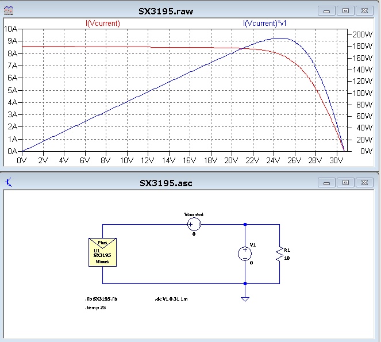Close the SX3195.asc window
The width and height of the screenshot is (381, 342).
pos(364,183)
